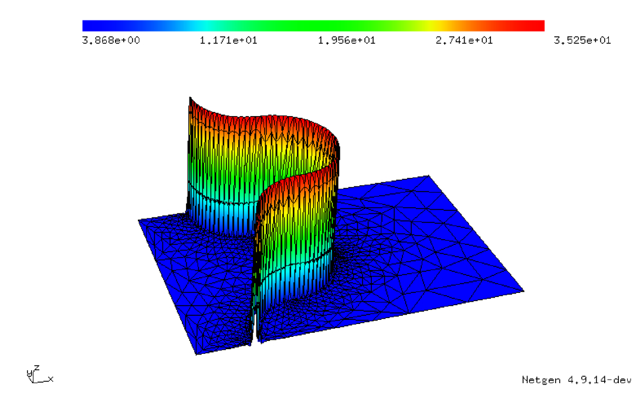The image size is (640, 416).
Task: Select the 1.956e+01 legend label
Action: pos(347,40)
